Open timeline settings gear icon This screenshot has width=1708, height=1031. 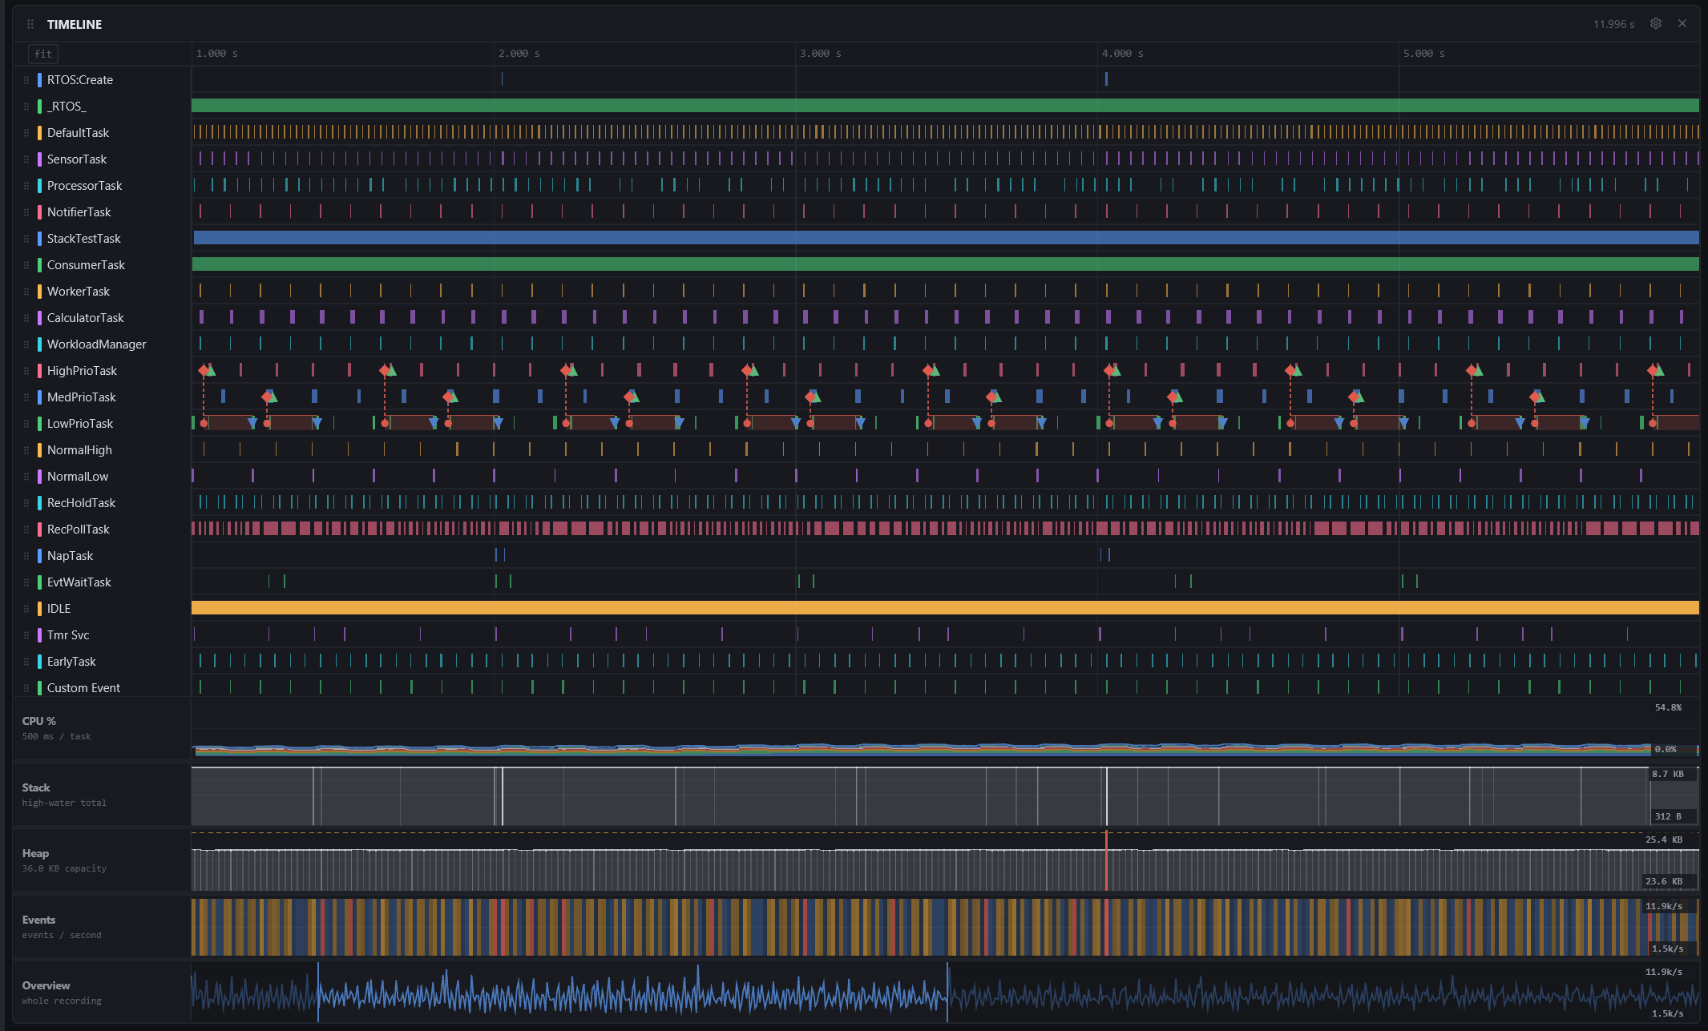1656,24
